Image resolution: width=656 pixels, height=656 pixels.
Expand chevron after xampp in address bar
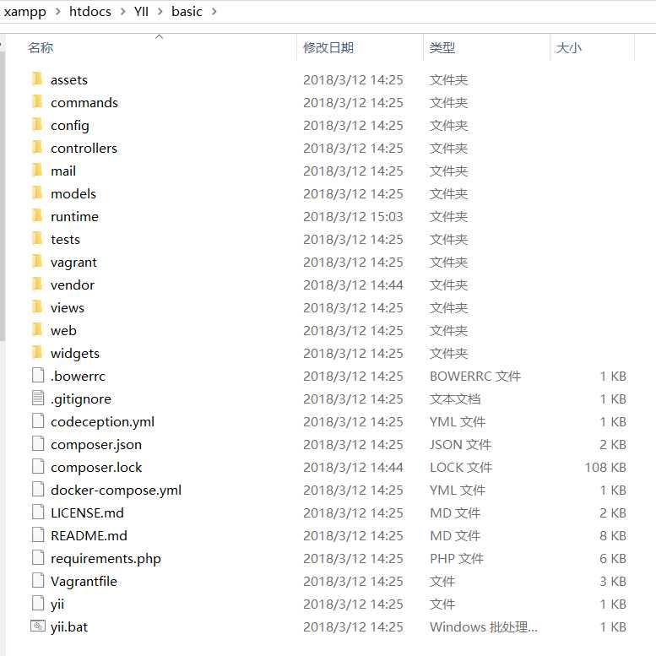57,12
